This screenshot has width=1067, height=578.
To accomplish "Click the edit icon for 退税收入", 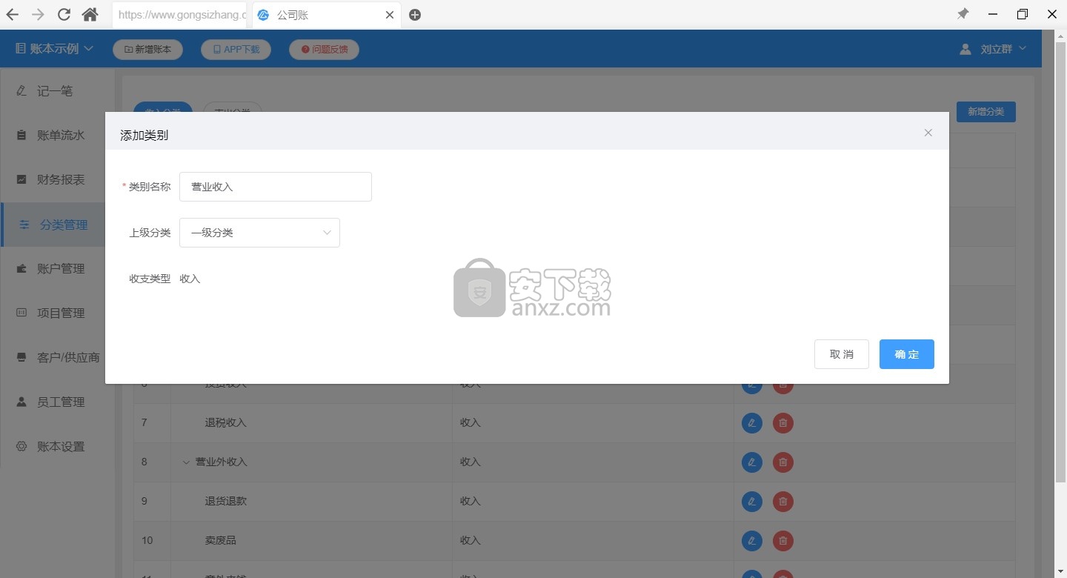I will pyautogui.click(x=752, y=422).
